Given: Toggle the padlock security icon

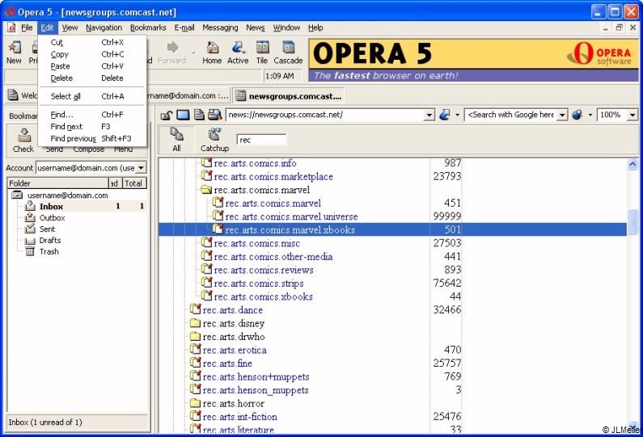Looking at the screenshot, I should [x=166, y=115].
